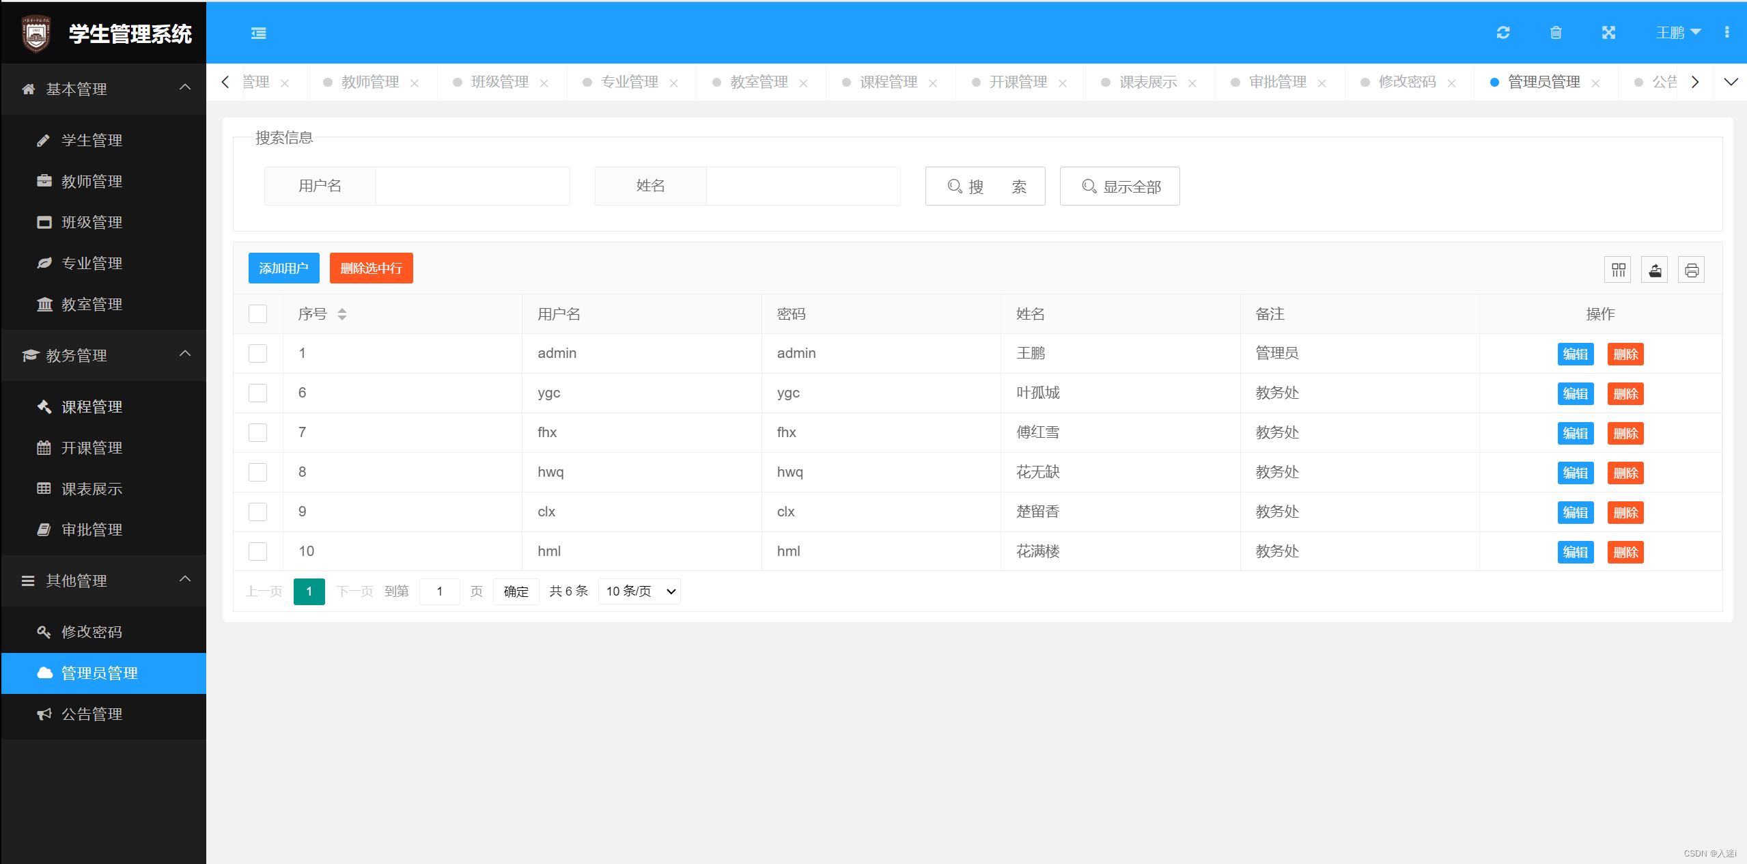This screenshot has height=864, width=1747.
Task: Click the 删除选中行 button
Action: [371, 268]
